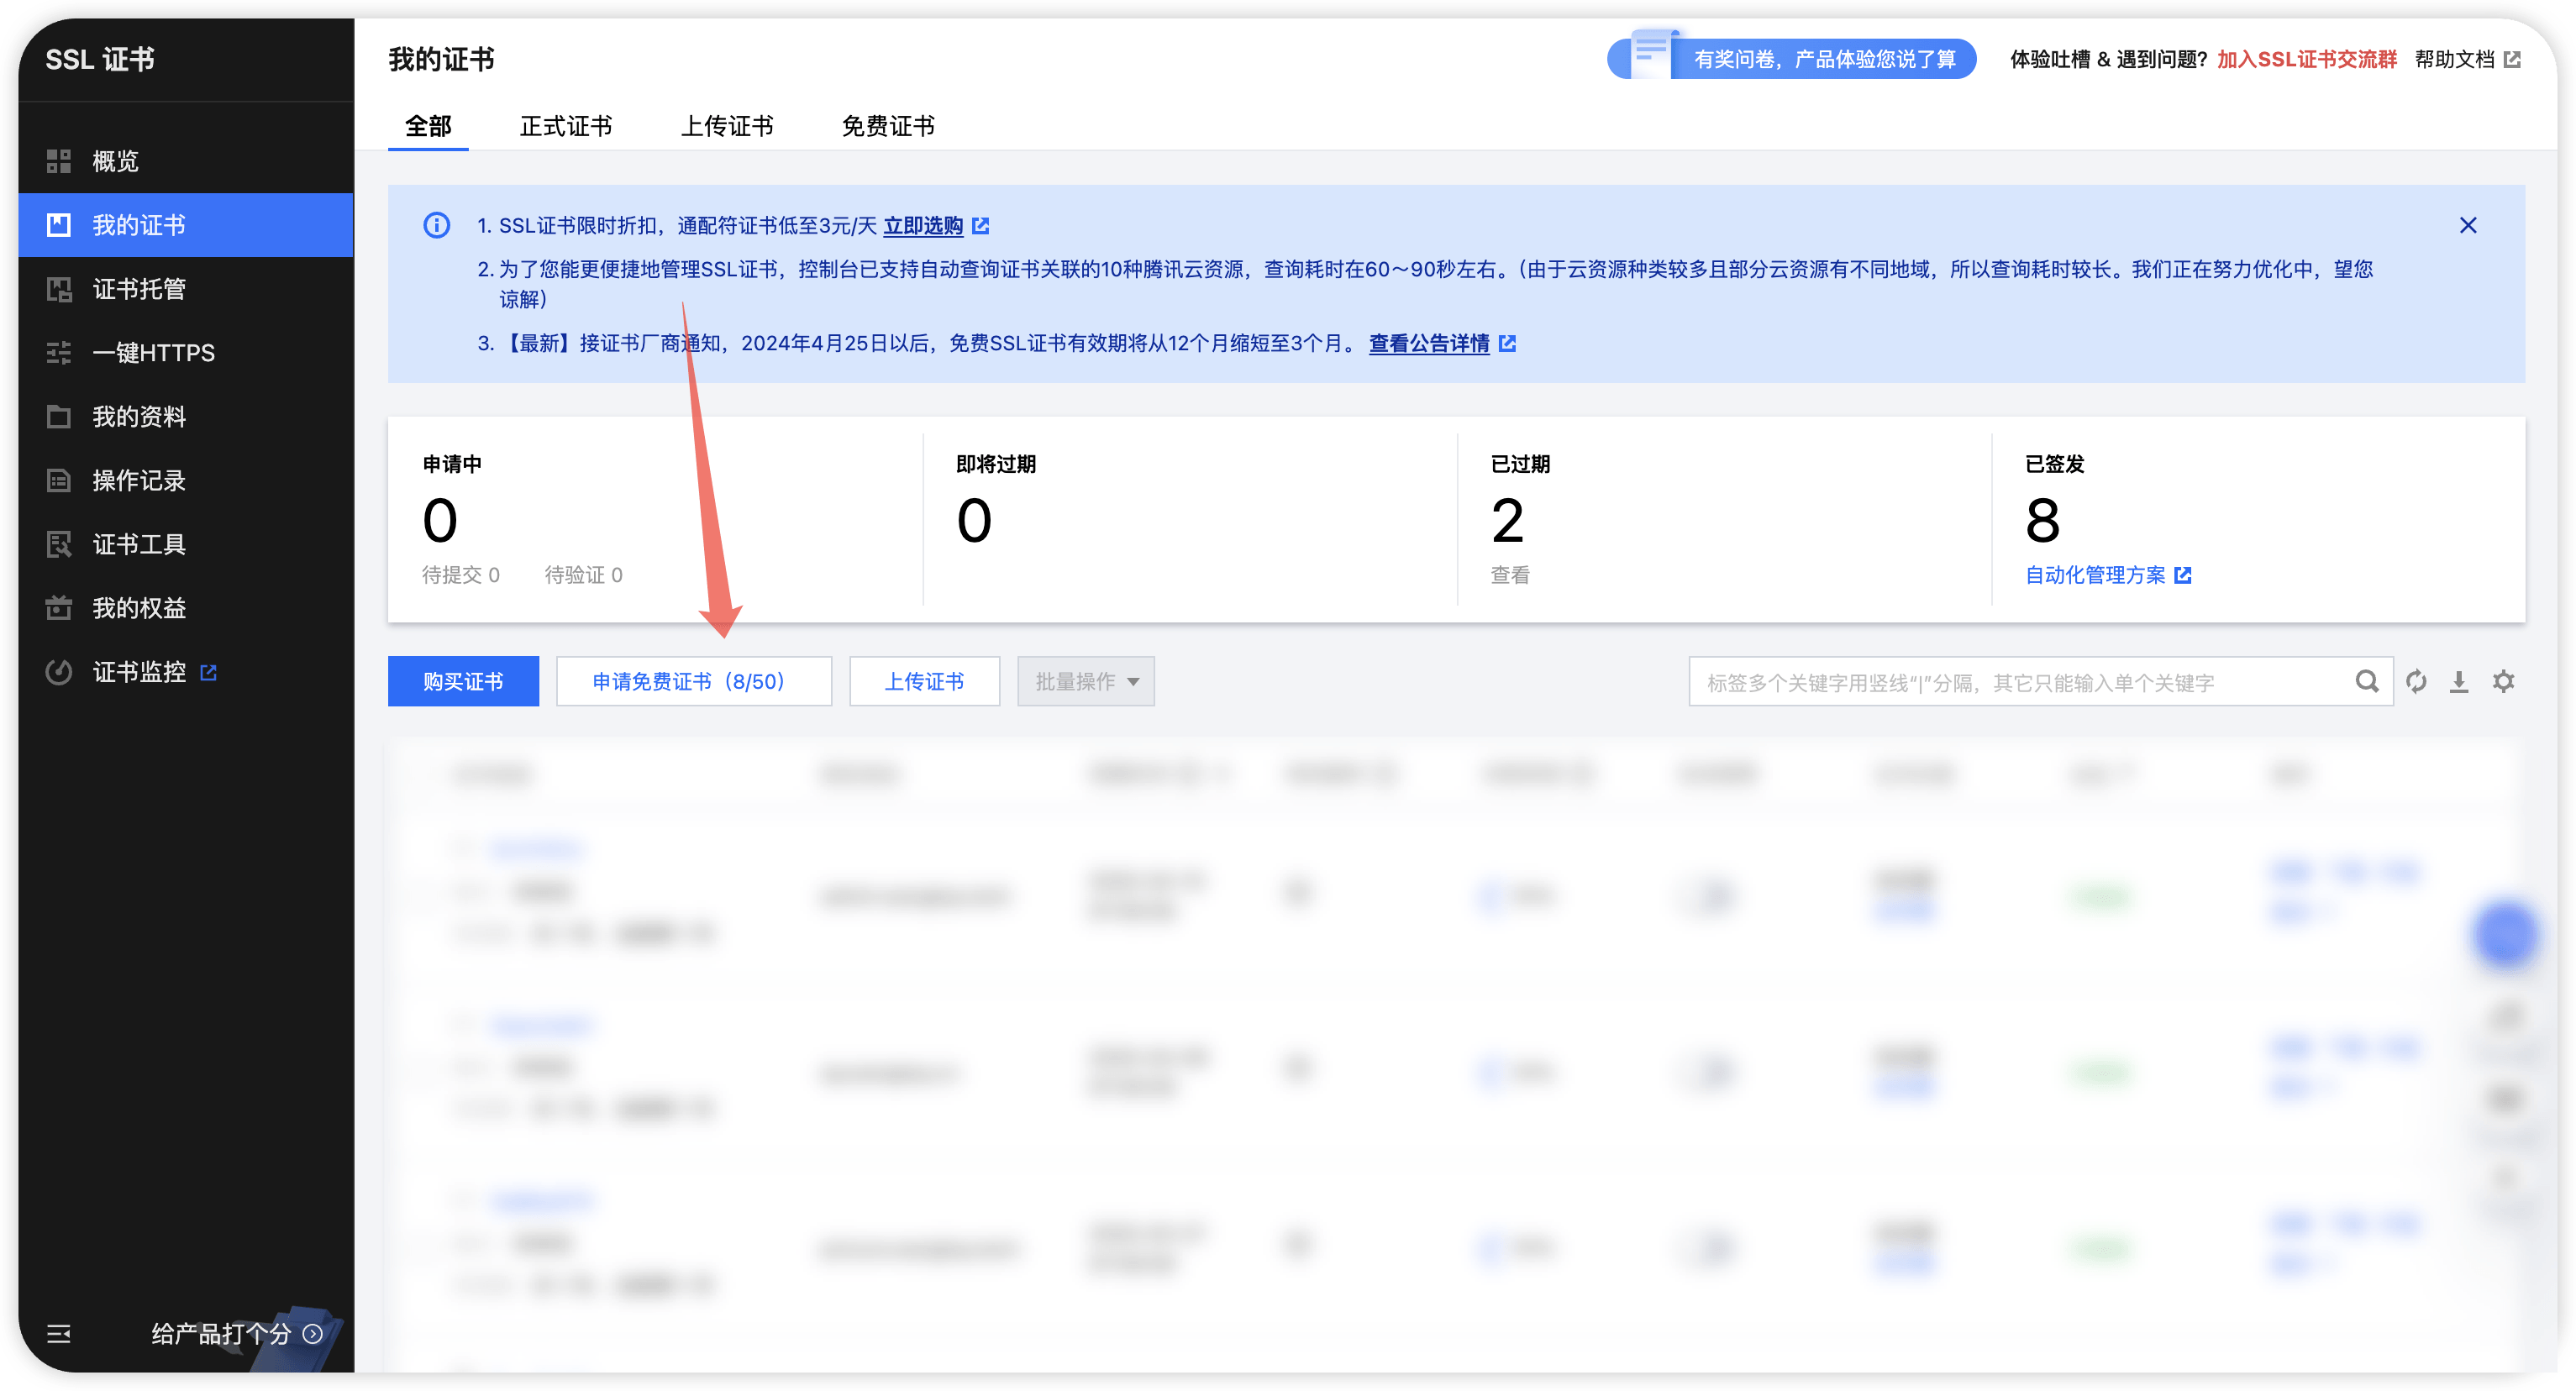
Task: Click 申请免费证书 (8/50) button
Action: [693, 681]
